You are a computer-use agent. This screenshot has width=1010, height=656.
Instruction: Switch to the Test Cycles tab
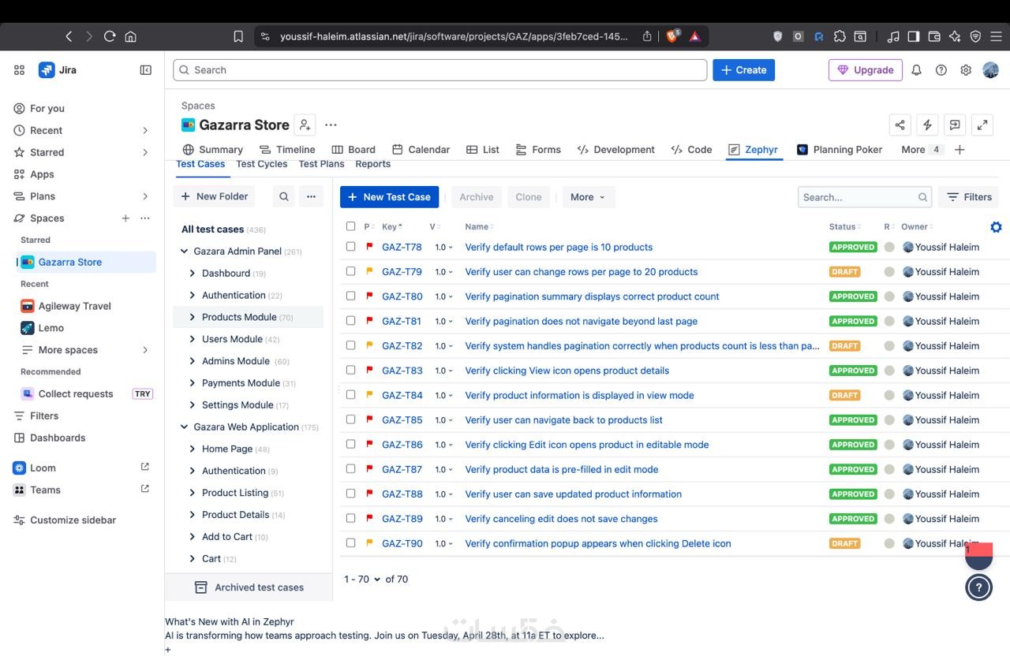[x=262, y=164]
